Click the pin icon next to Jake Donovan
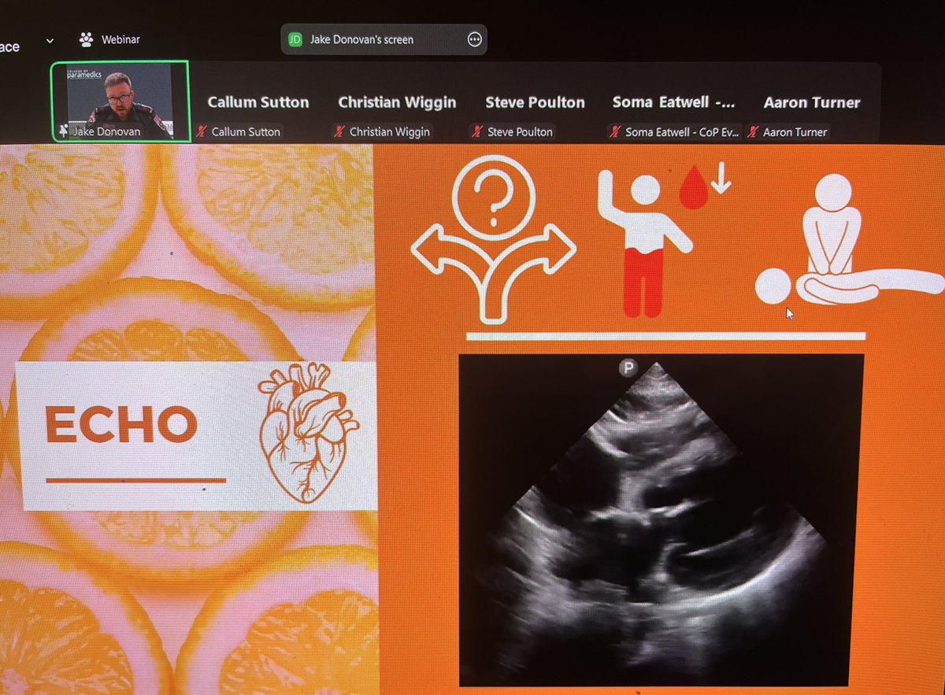This screenshot has height=695, width=945. click(x=63, y=131)
